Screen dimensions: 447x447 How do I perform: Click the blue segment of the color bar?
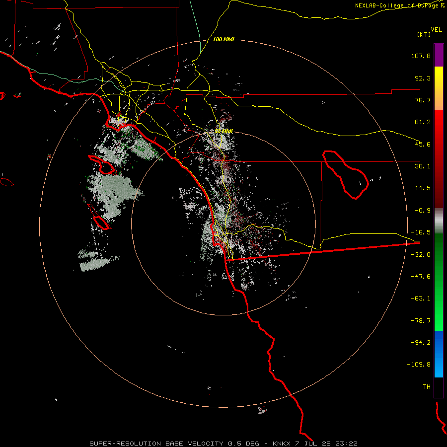(x=439, y=354)
